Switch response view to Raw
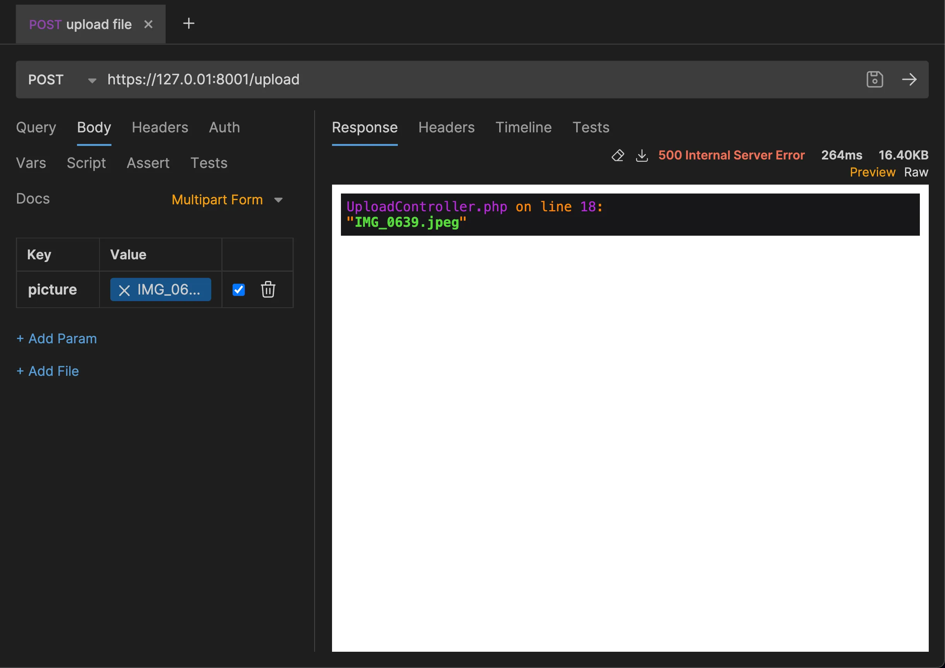The image size is (945, 668). pyautogui.click(x=916, y=172)
